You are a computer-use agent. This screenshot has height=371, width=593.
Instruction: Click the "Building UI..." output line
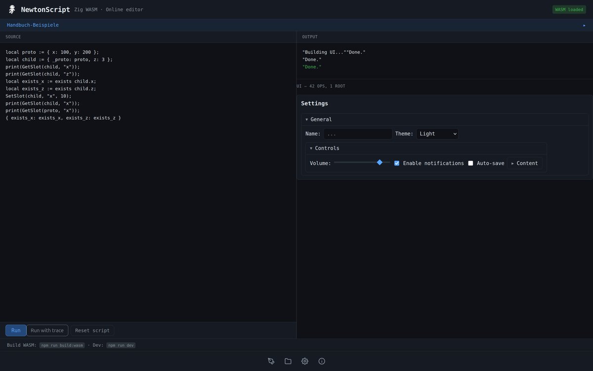click(x=334, y=52)
